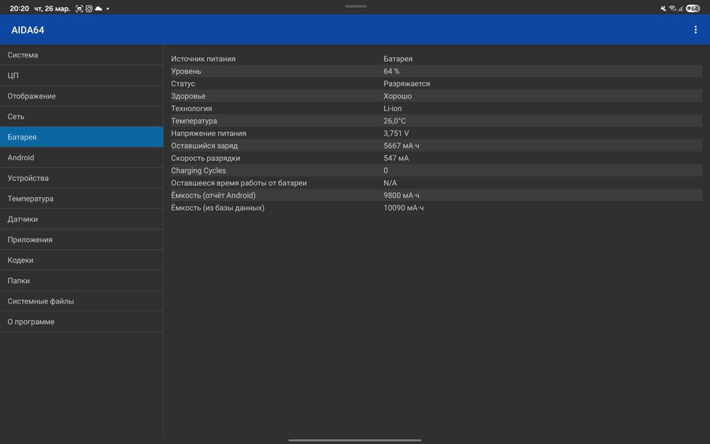Viewport: 710px width, 444px height.
Task: Click the 5667 мА·ч value
Action: coord(401,145)
